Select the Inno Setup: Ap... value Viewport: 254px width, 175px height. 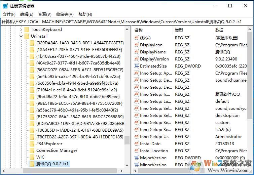(x=156, y=73)
